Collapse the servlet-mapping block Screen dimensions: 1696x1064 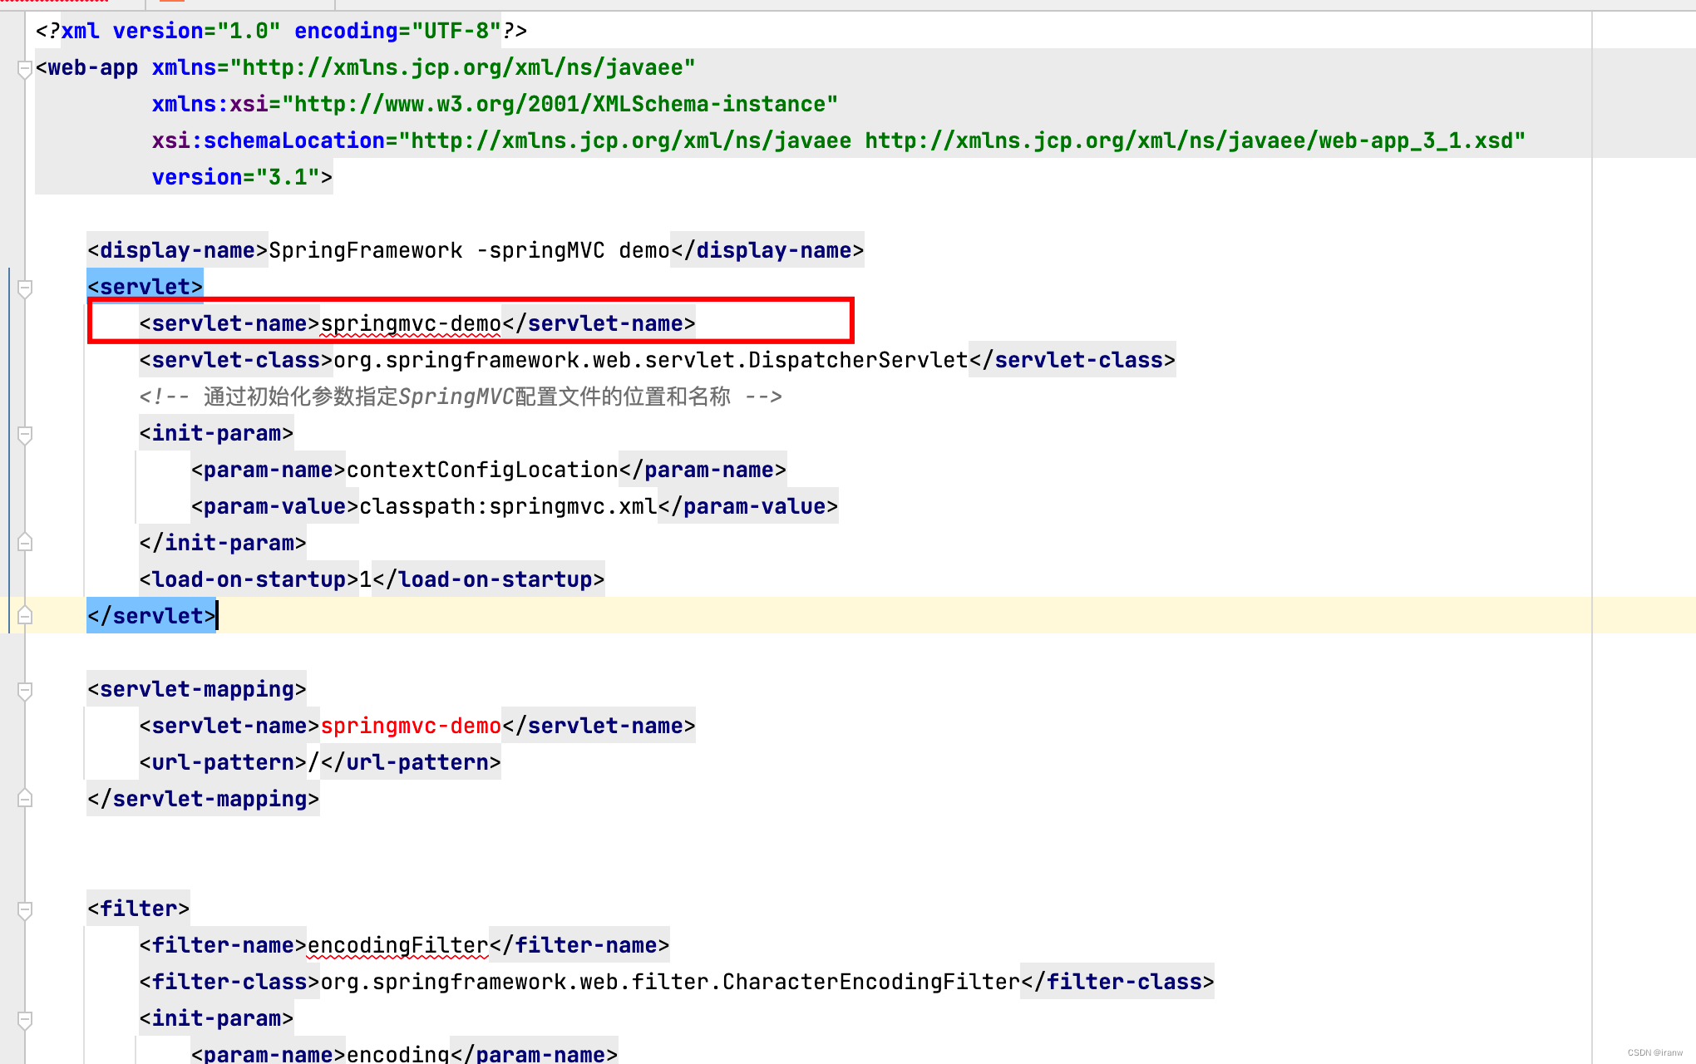click(25, 691)
